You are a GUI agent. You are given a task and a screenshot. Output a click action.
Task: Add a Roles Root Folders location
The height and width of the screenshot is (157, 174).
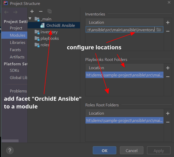(168, 113)
